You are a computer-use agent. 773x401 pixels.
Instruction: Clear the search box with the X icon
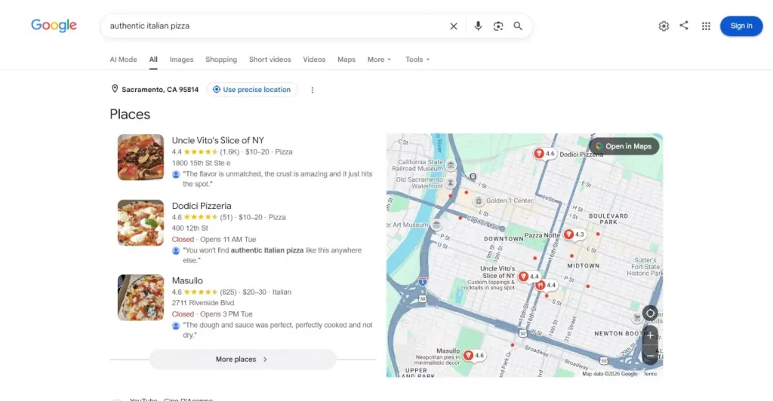(454, 26)
